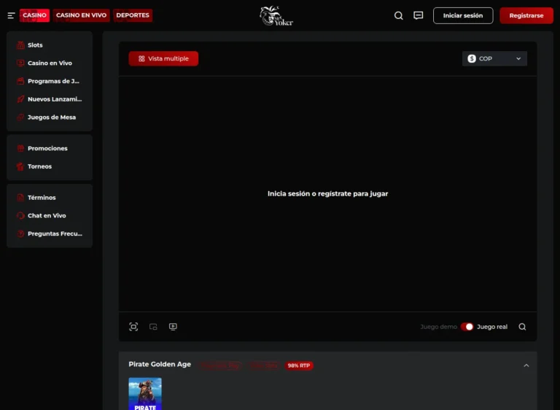Image resolution: width=560 pixels, height=410 pixels.
Task: Switch to the DEPORTES tab
Action: click(x=133, y=15)
